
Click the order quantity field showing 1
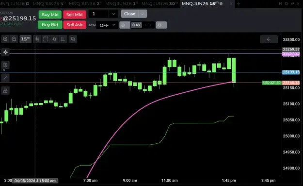pos(99,14)
